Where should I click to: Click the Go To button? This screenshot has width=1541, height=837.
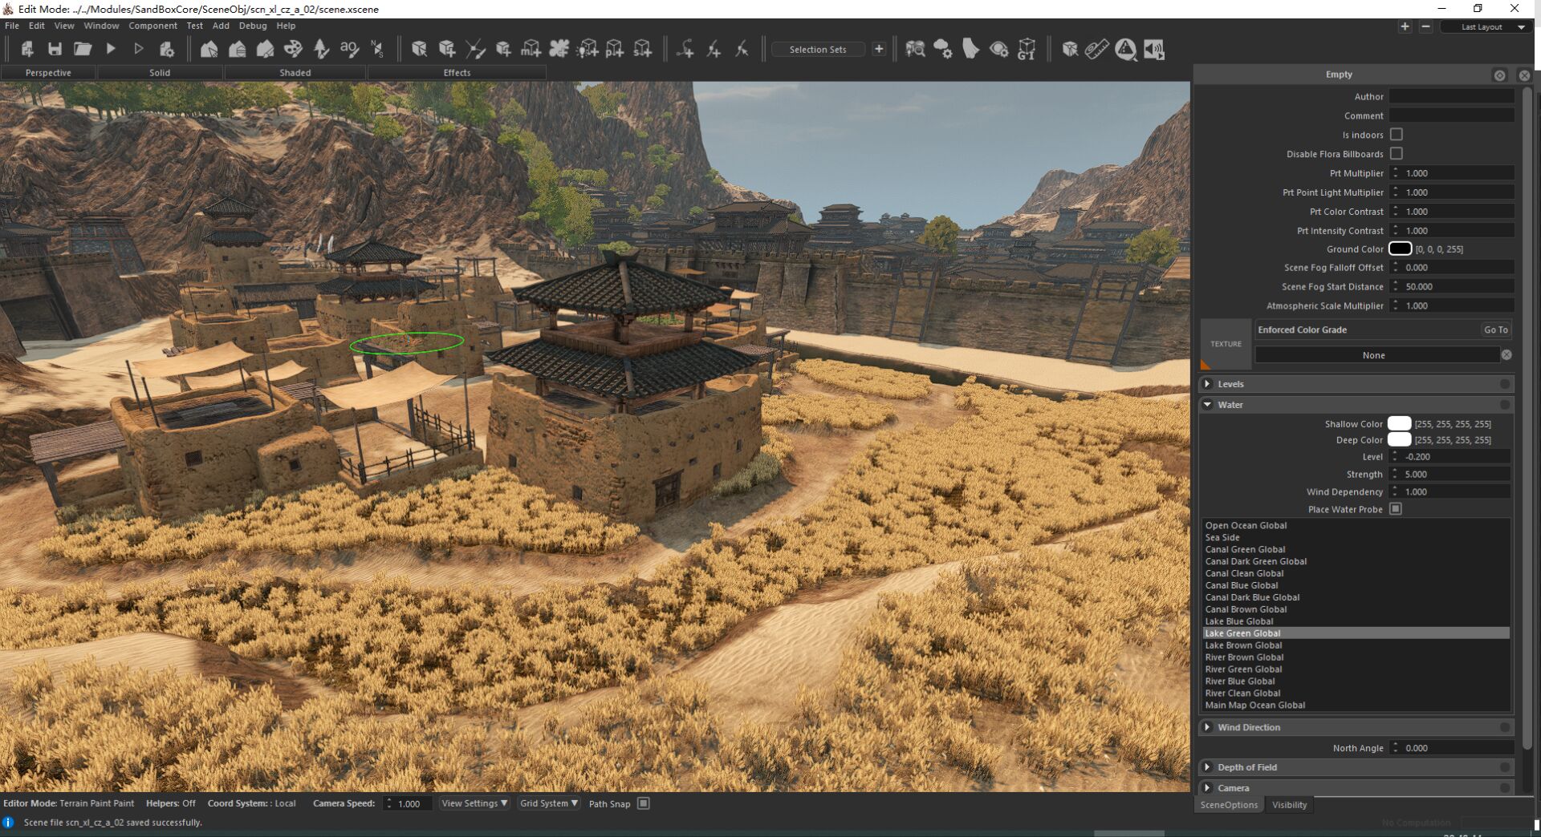click(x=1495, y=330)
